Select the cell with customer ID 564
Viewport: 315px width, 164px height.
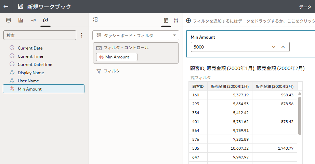(198, 131)
